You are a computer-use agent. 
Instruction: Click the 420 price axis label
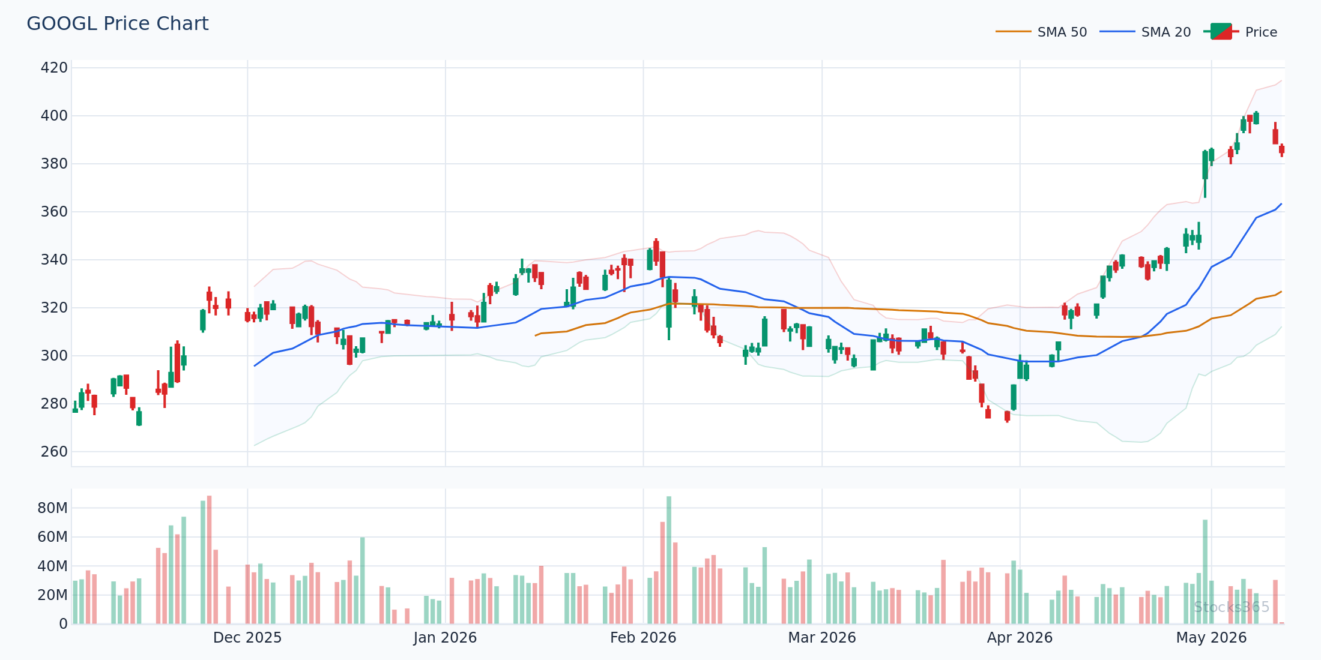[x=54, y=68]
